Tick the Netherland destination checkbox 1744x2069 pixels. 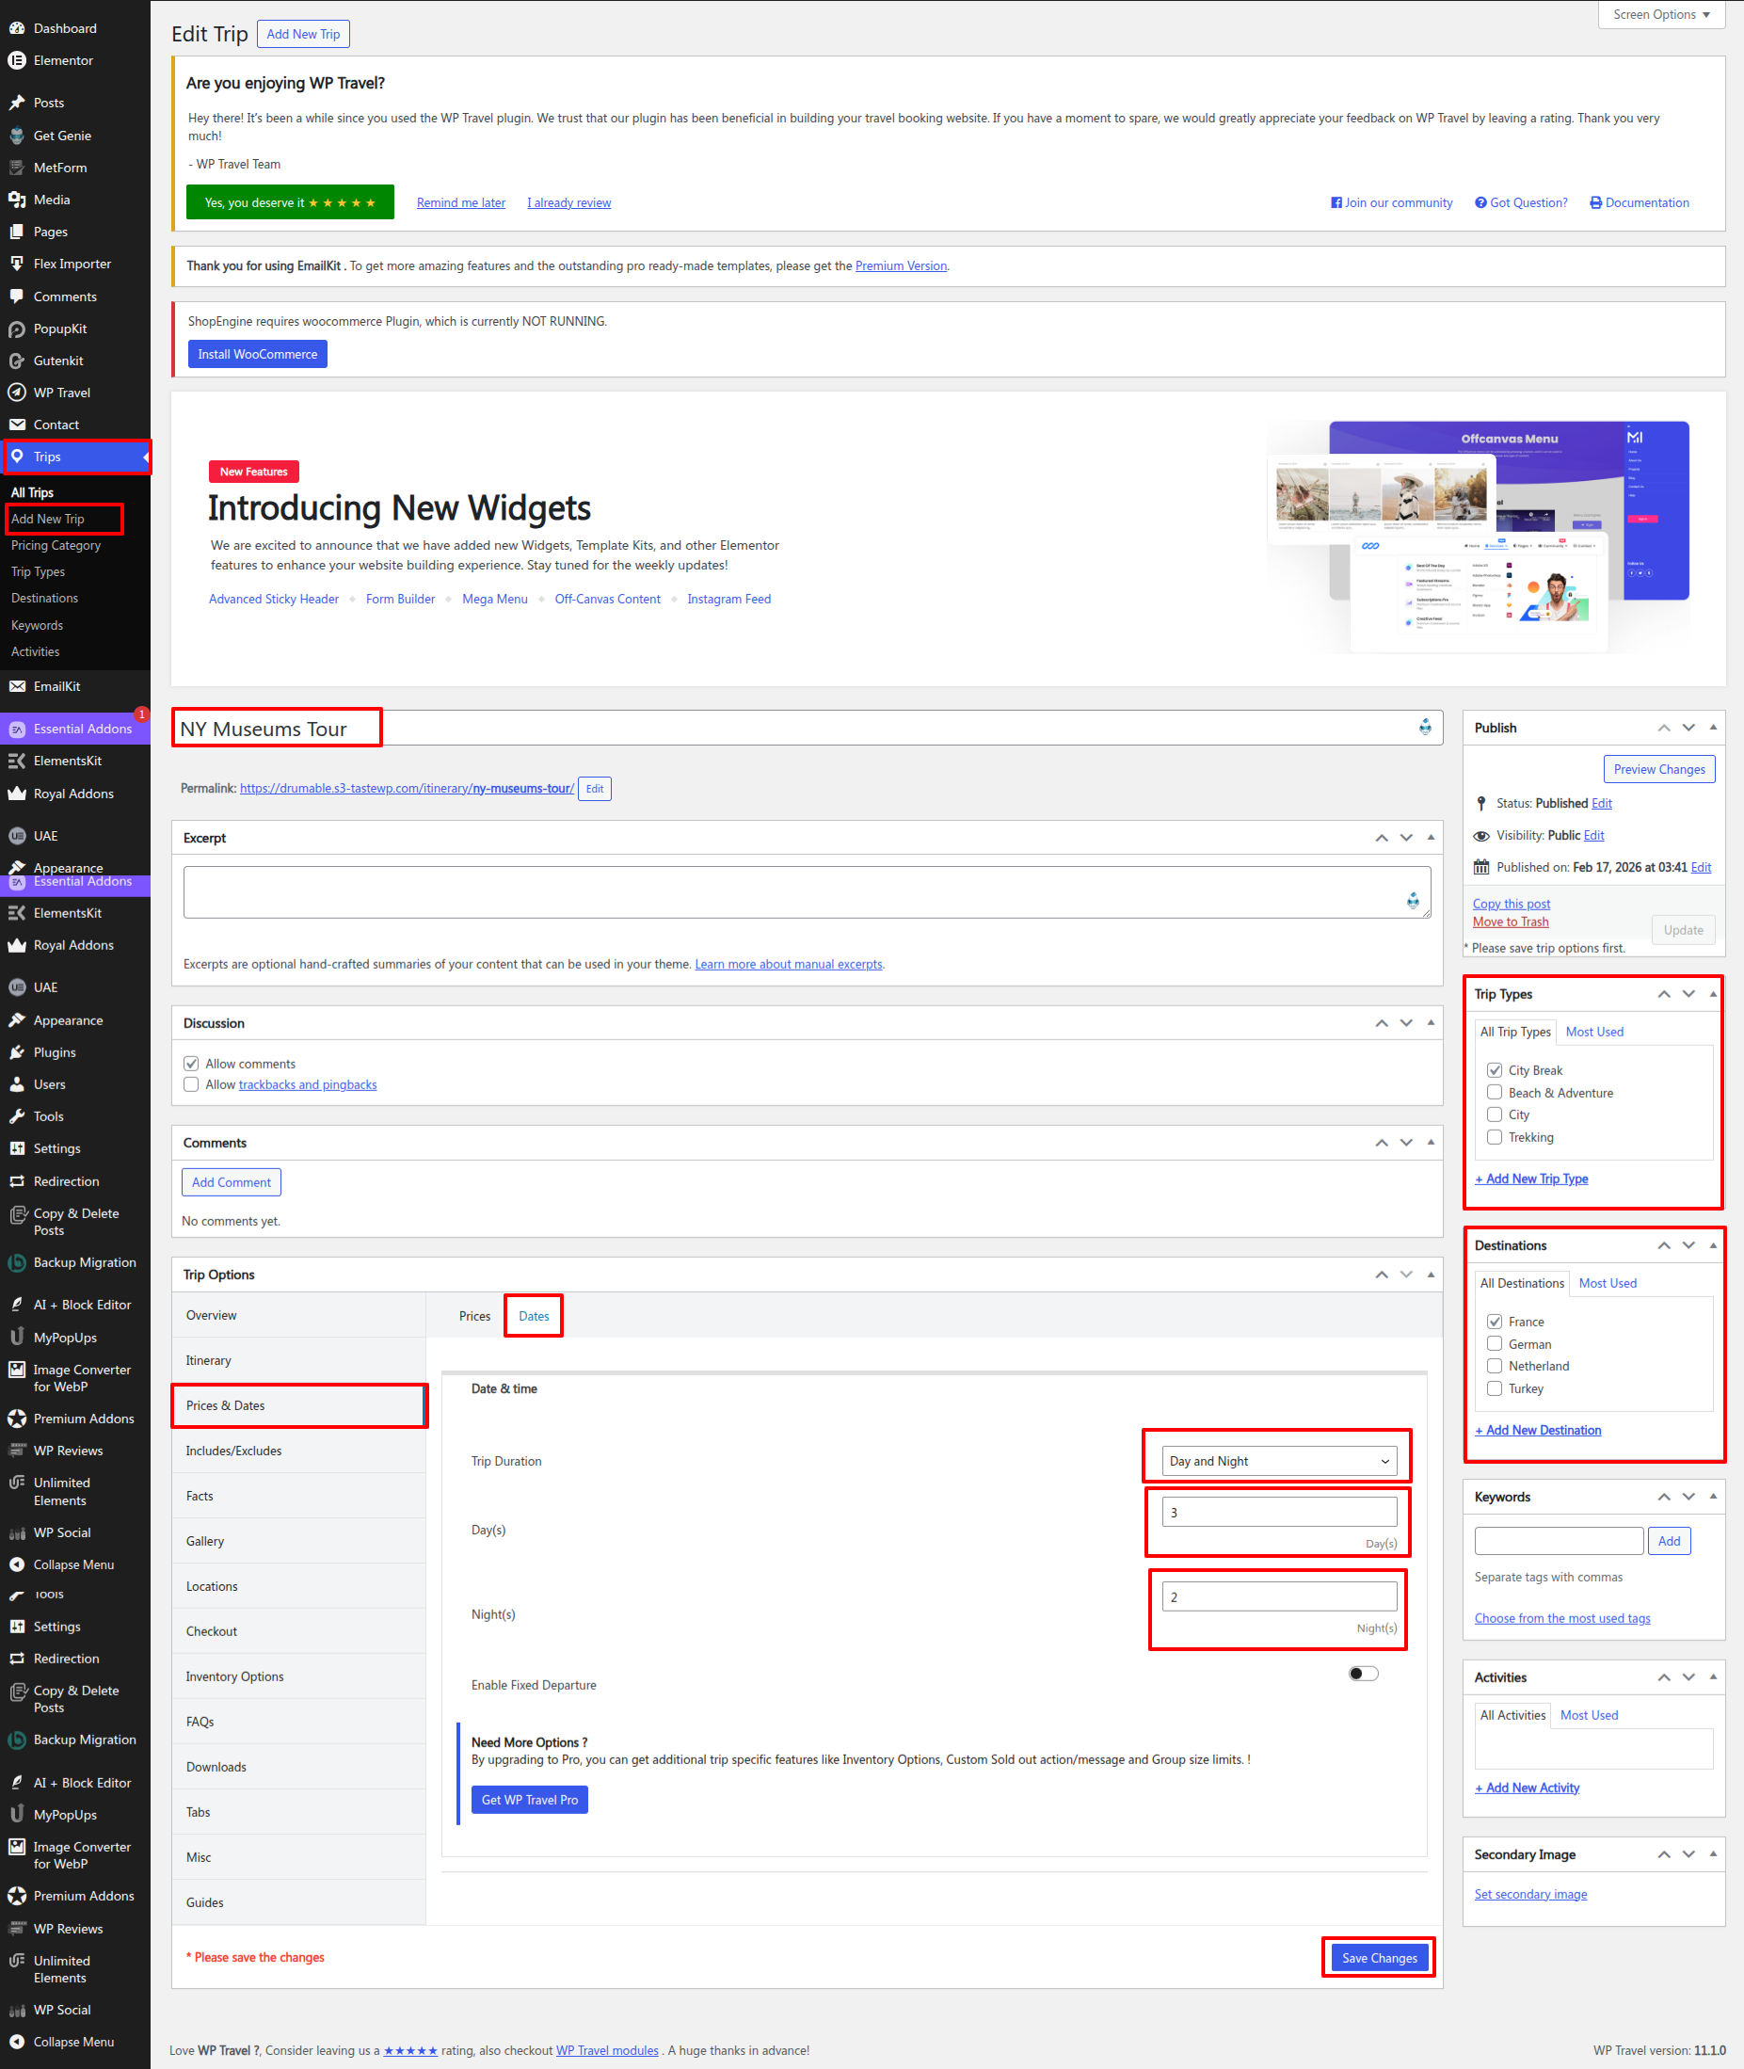1494,1366
